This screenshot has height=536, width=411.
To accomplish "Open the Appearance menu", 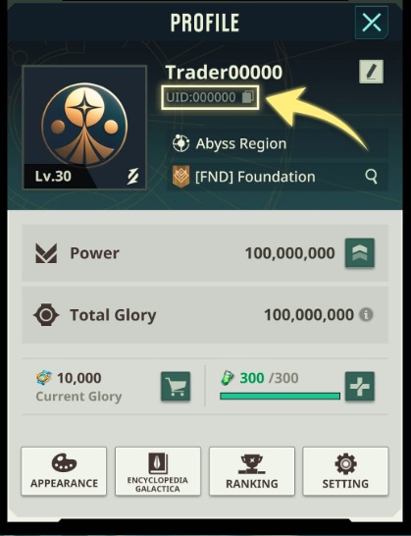I will coord(64,471).
